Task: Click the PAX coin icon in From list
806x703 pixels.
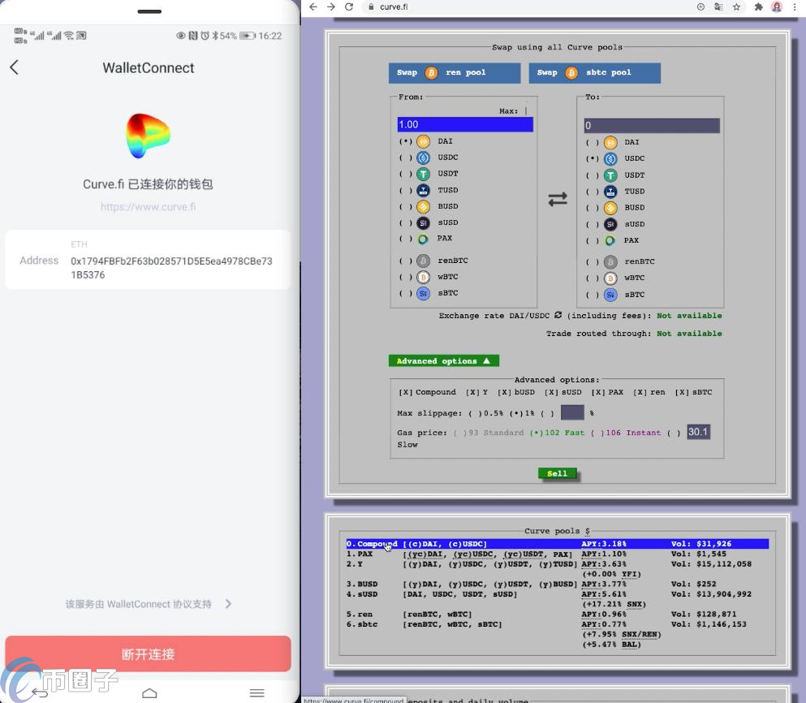Action: click(423, 239)
